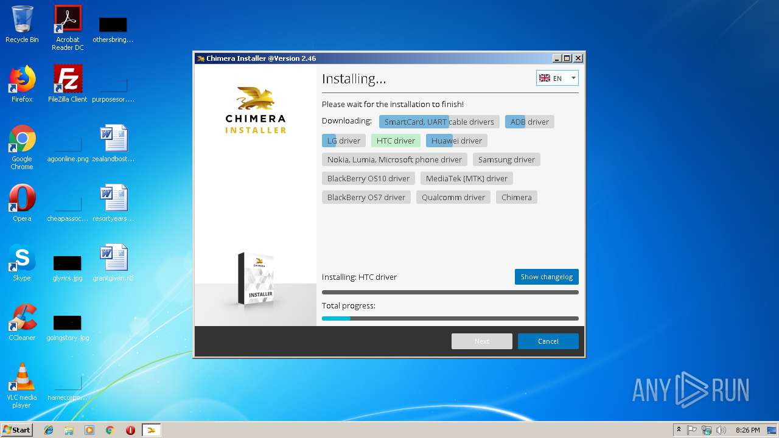Open the Start menu
The width and height of the screenshot is (779, 438).
[x=17, y=429]
